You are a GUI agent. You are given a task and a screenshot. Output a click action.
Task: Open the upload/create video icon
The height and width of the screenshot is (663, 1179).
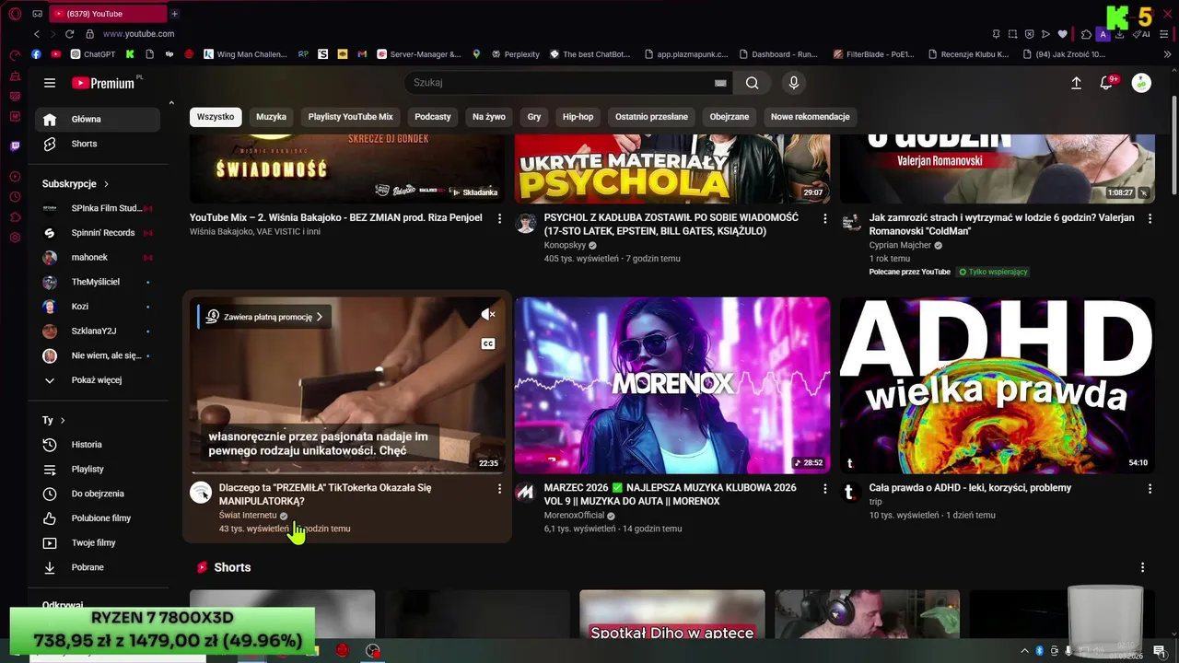(x=1076, y=83)
